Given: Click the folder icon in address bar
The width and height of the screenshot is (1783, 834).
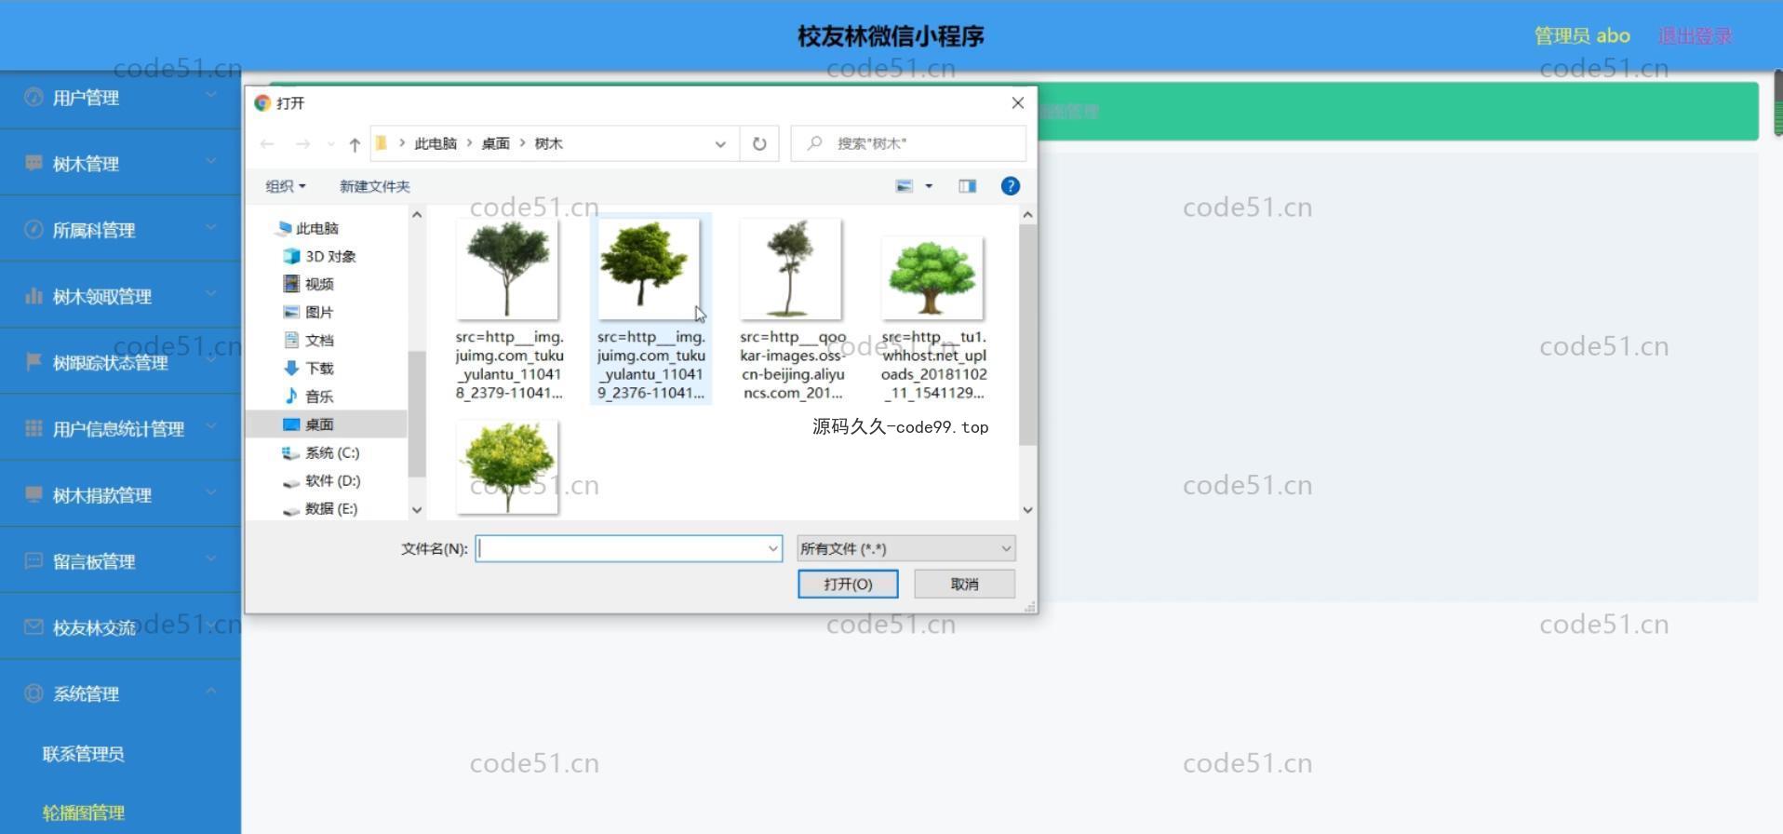Looking at the screenshot, I should pos(381,143).
